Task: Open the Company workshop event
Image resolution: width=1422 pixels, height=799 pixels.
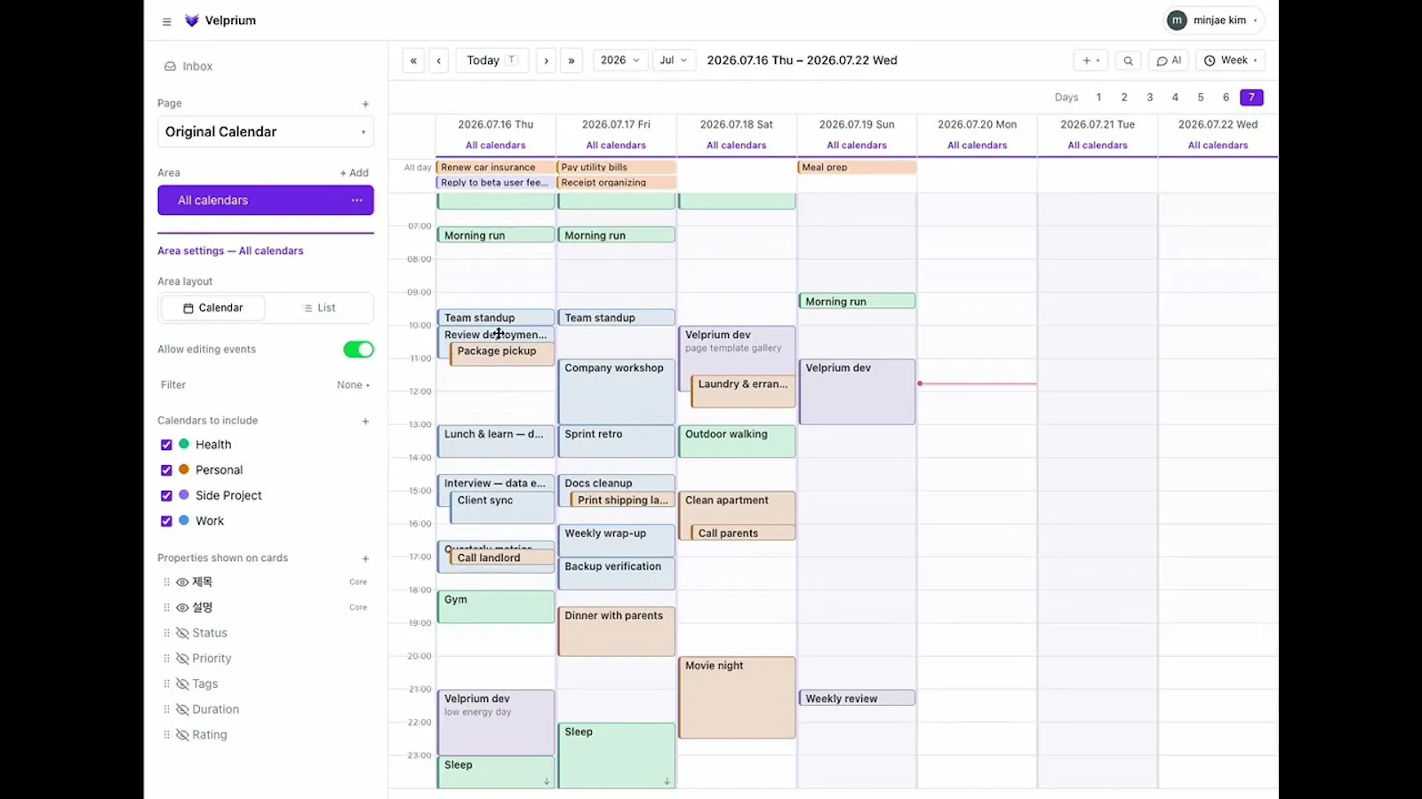Action: coord(616,392)
